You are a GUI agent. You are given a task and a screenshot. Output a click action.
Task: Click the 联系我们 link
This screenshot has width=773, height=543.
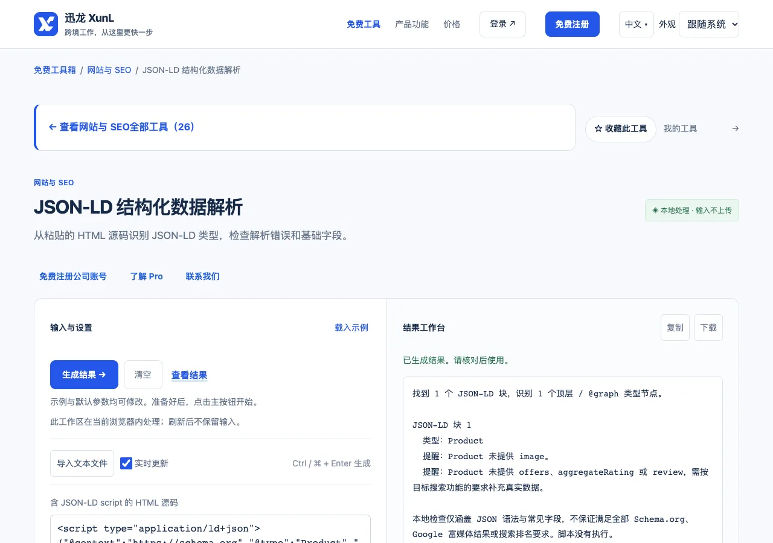(x=203, y=276)
